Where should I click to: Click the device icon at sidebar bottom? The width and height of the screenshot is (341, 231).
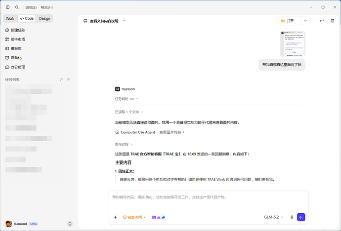pos(70,224)
